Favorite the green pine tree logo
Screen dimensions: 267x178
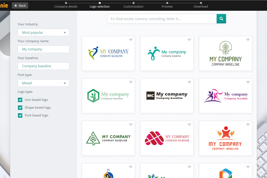tap(131, 125)
